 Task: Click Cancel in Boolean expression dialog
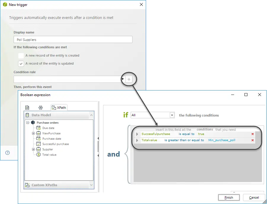coord(254,197)
